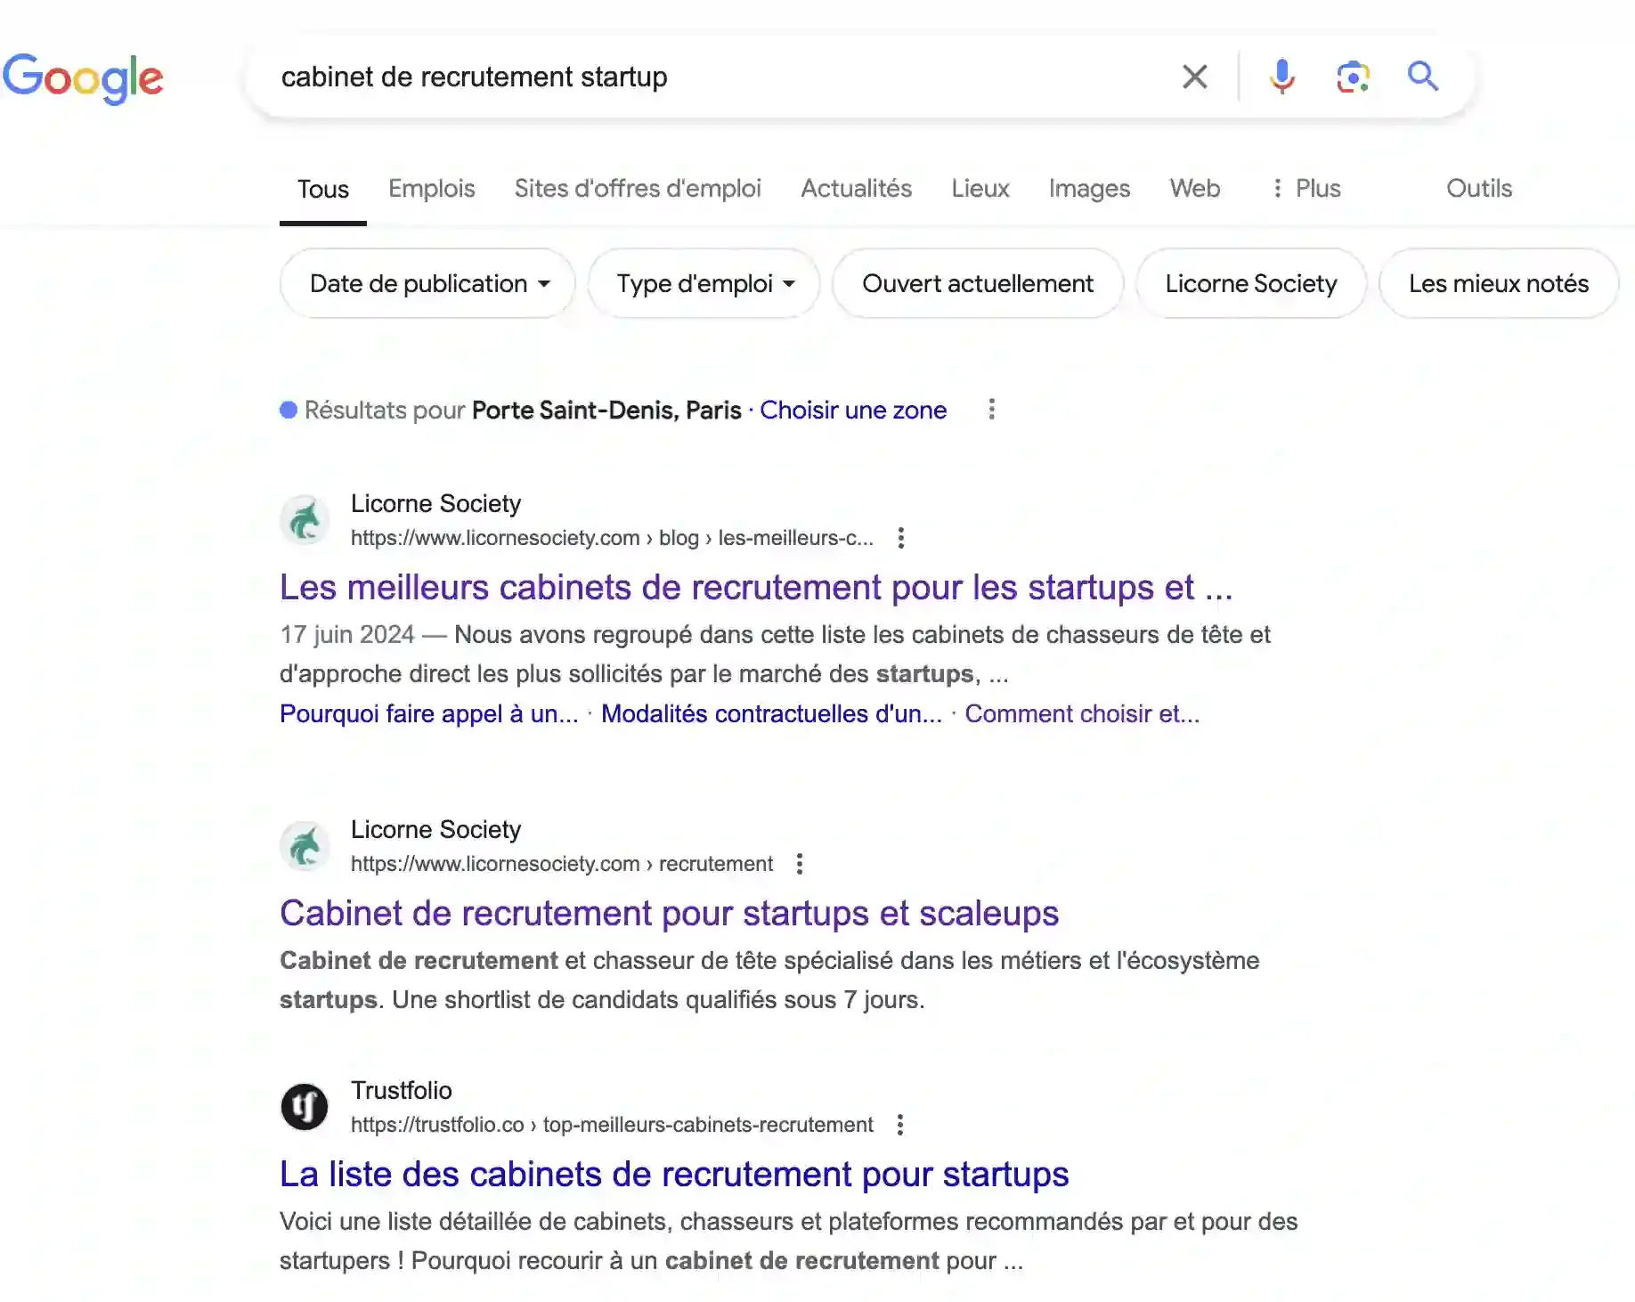1635x1302 pixels.
Task: Click the 'Pourquoi faire appel à un...' sitelink
Action: 428,714
